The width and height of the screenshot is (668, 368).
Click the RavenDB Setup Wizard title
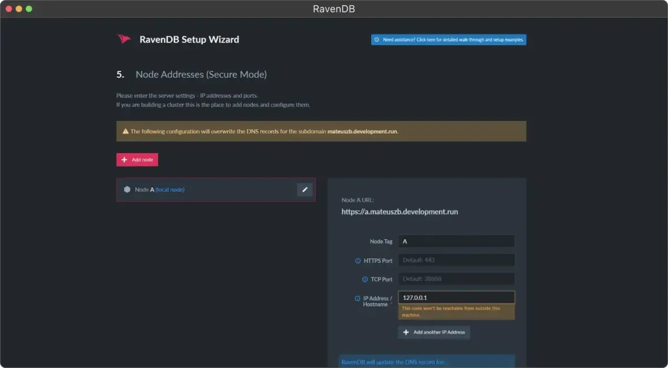point(189,40)
